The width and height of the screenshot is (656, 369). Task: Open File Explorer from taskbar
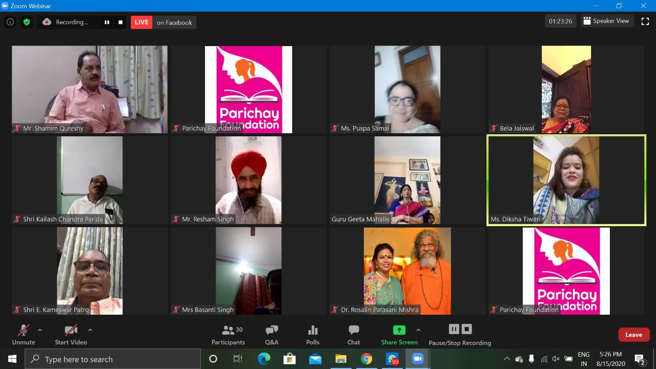click(341, 359)
